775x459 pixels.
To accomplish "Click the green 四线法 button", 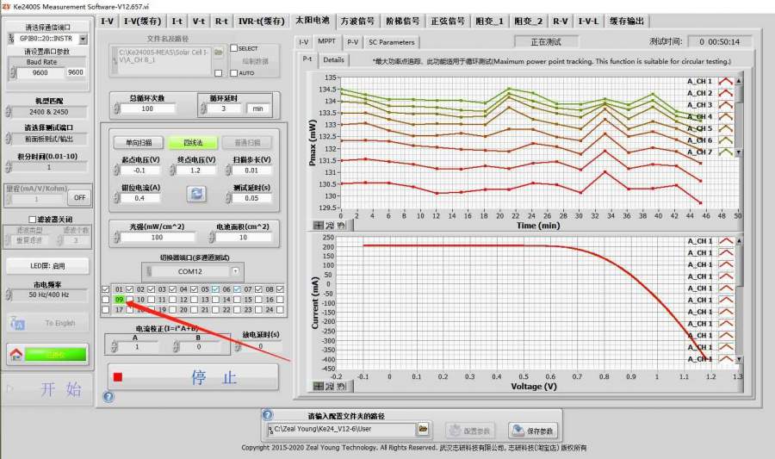I will (x=193, y=142).
